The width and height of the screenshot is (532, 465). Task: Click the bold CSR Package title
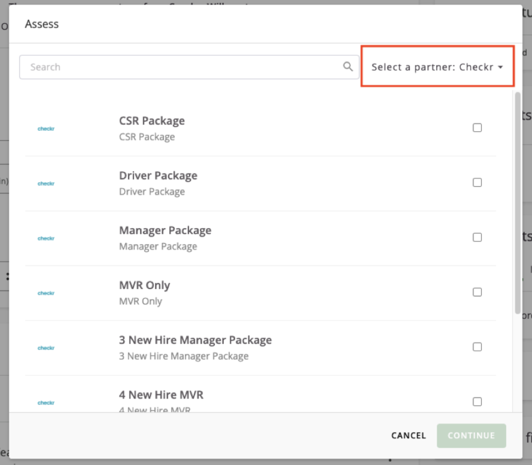tap(152, 121)
